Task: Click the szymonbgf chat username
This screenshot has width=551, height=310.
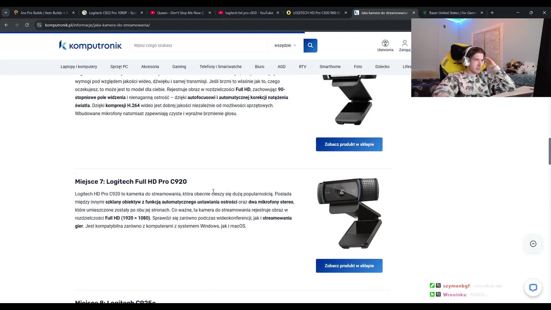Action: click(x=456, y=286)
